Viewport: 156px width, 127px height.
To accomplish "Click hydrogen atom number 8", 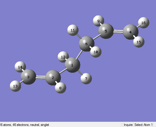I will 60,88.
